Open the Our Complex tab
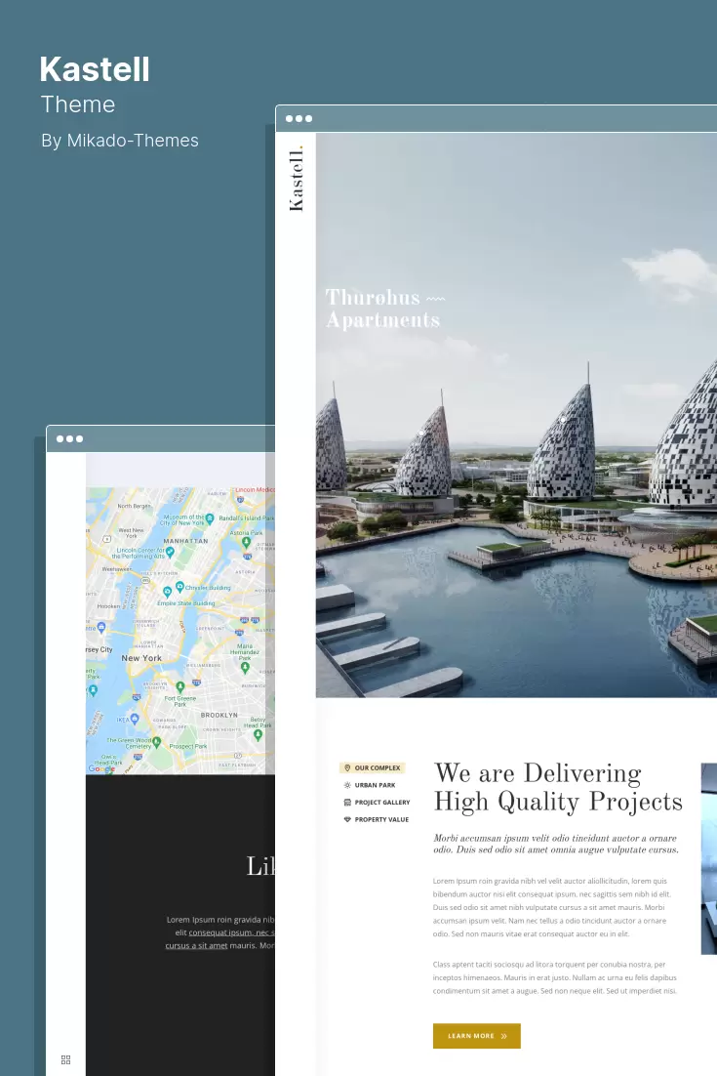717x1076 pixels. coord(373,767)
